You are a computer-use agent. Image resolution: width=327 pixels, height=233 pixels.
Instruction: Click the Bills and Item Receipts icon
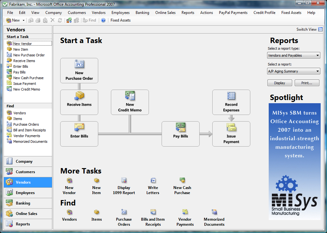point(153,212)
